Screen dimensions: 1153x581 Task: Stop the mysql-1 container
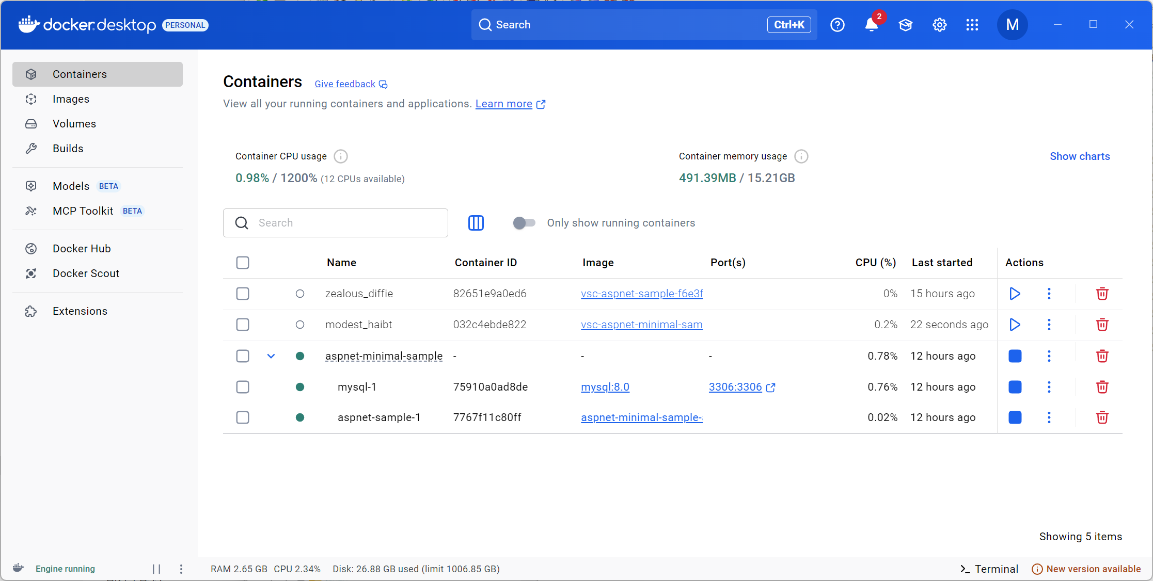point(1015,387)
